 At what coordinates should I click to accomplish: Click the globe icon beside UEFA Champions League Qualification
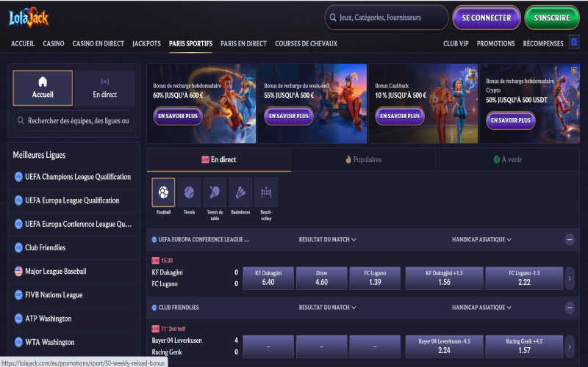click(x=18, y=177)
